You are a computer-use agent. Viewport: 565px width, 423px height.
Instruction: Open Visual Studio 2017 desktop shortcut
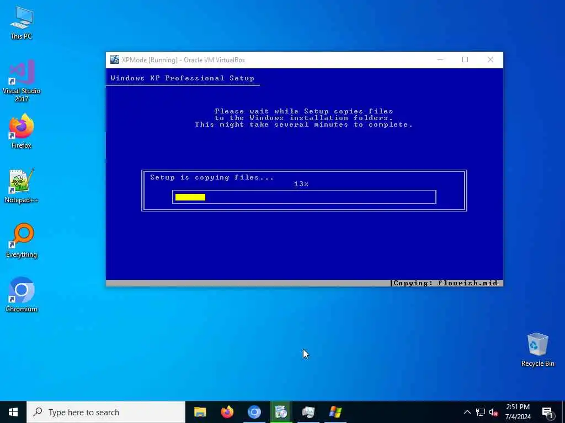pos(22,80)
